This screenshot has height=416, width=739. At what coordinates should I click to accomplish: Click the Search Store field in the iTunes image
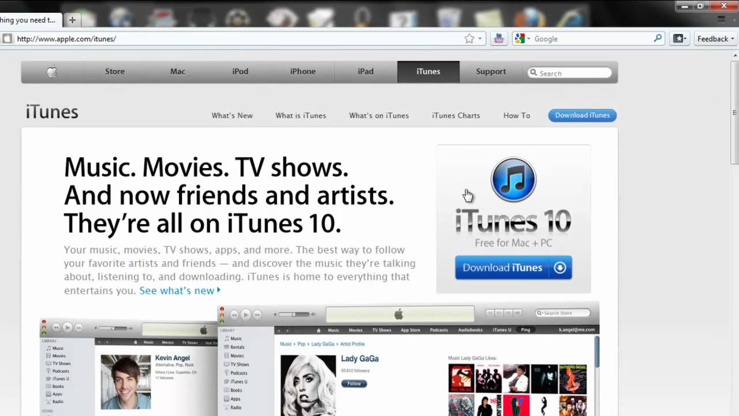563,313
